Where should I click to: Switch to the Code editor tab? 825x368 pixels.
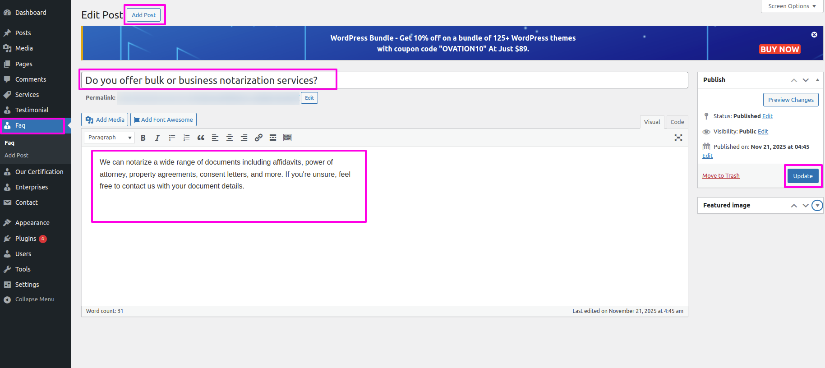[677, 122]
